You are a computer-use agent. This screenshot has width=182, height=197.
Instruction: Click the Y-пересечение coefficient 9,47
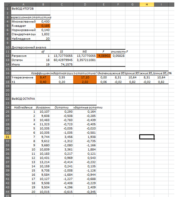pyautogui.click(x=43, y=77)
